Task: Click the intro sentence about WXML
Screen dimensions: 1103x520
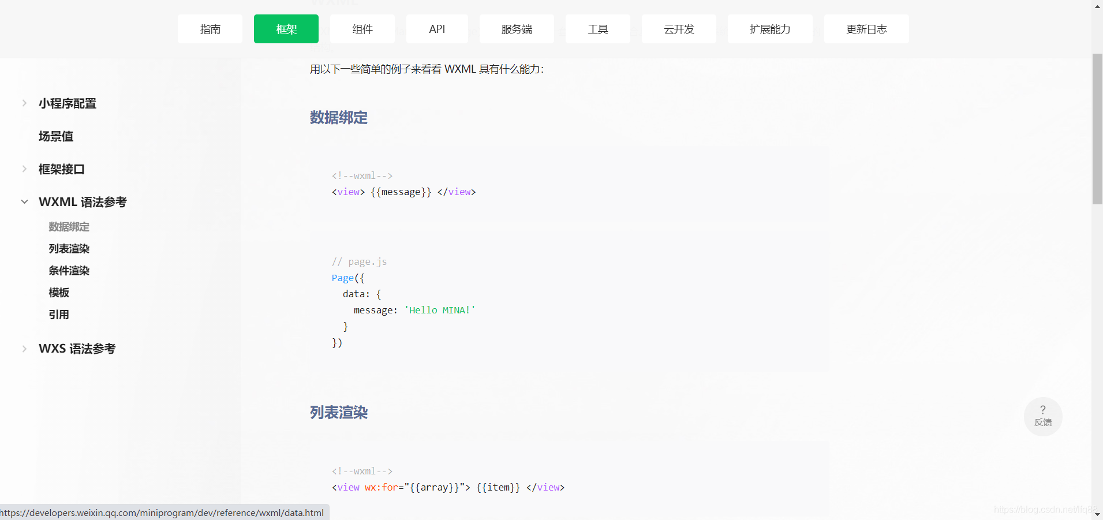Action: tap(427, 69)
